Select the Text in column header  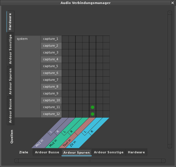pyautogui.click(x=67, y=143)
